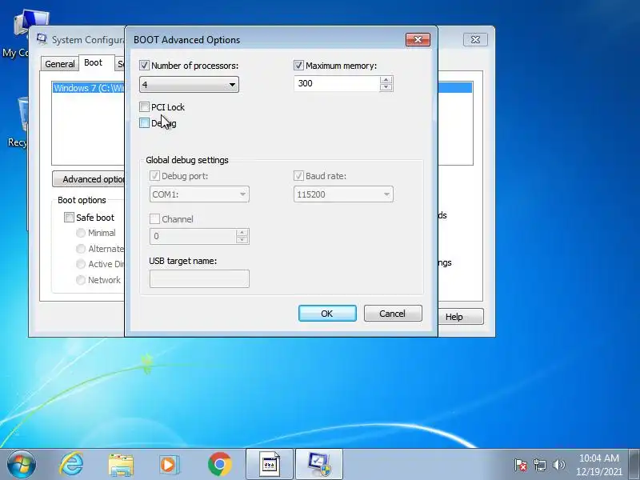Open the Action Center flag tray icon
640x480 pixels.
tap(521, 465)
